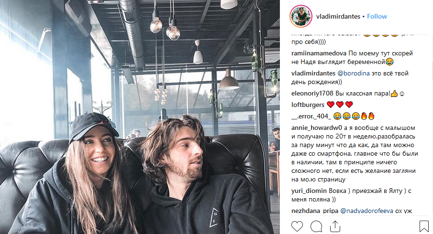Open vladimirdantes username in header
Screen dimensions: 433x234
click(338, 17)
